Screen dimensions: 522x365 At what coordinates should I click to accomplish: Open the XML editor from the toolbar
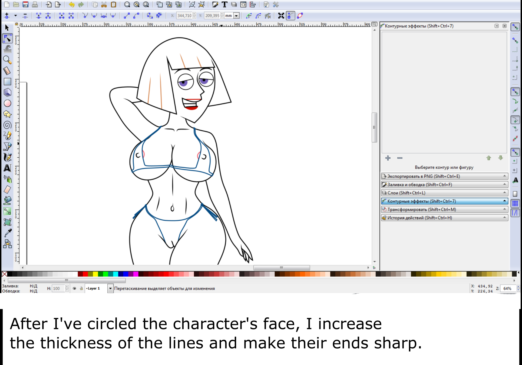click(x=243, y=5)
